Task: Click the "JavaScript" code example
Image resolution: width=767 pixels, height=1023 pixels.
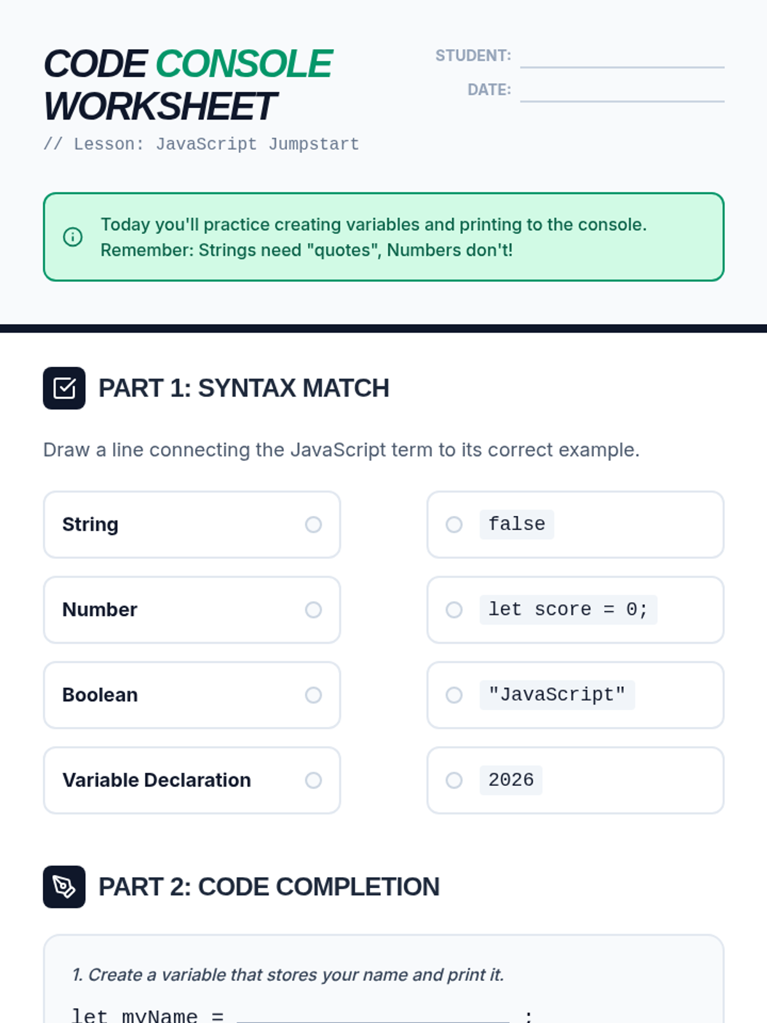Action: point(557,695)
